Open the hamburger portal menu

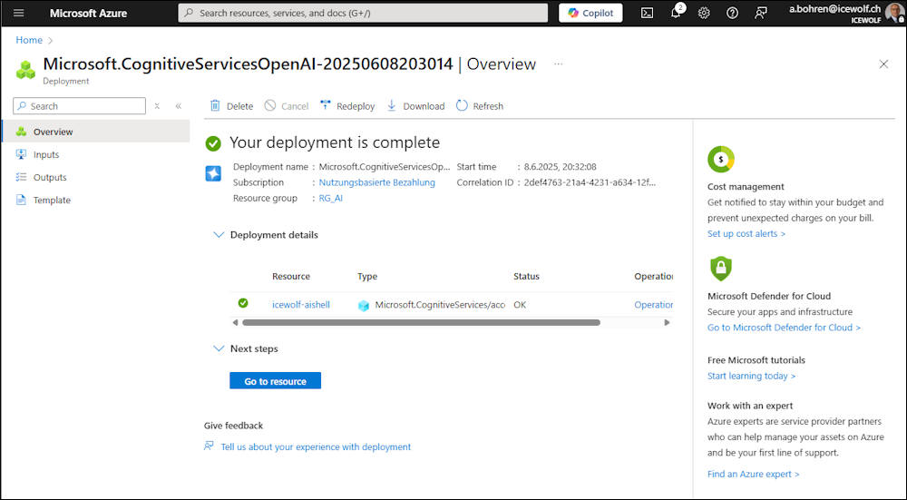pos(18,13)
